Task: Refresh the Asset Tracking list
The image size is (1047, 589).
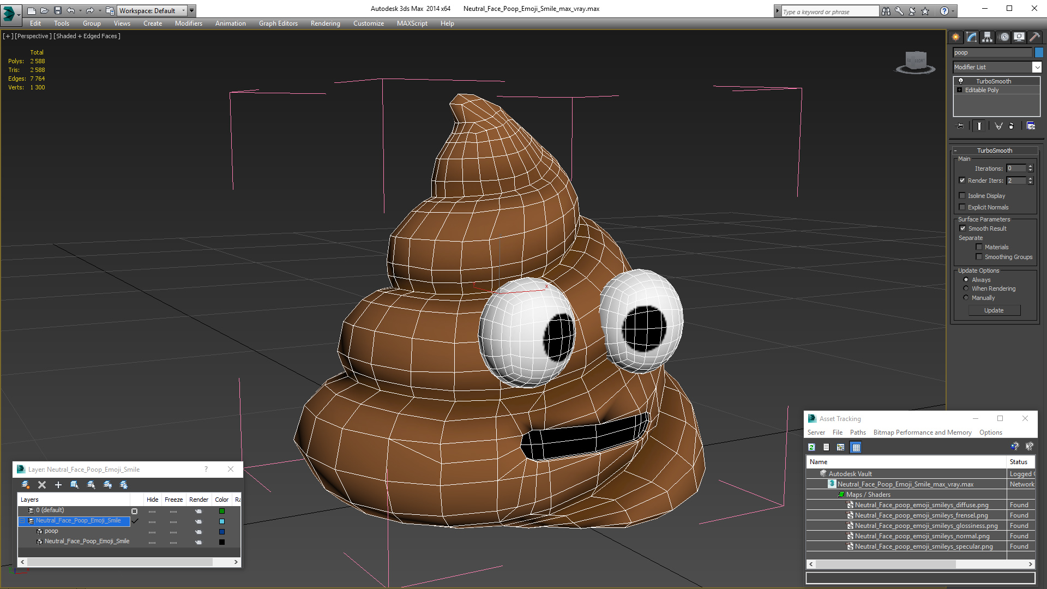Action: click(811, 447)
